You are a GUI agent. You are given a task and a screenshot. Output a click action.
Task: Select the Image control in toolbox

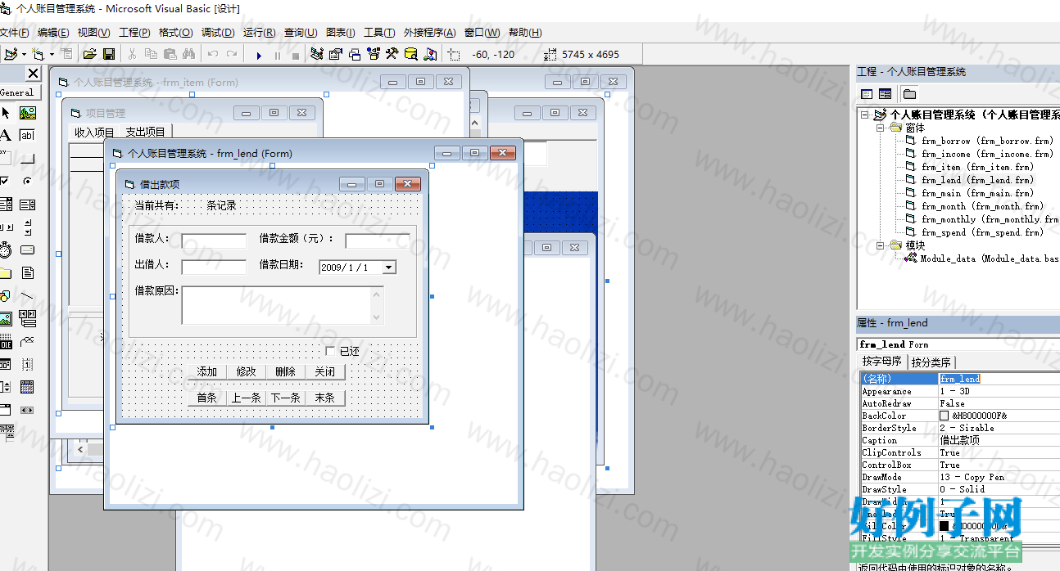6,318
